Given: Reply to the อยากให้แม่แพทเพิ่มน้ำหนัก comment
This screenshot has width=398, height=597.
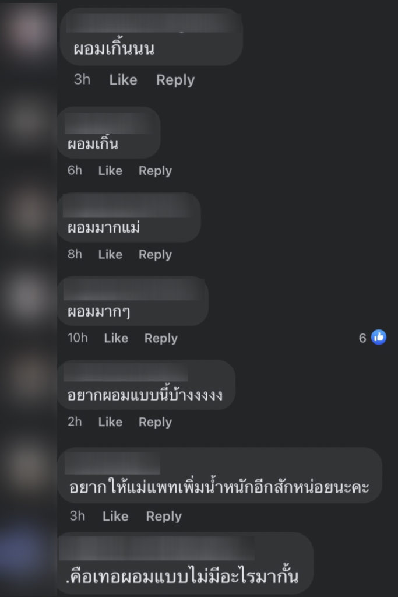Looking at the screenshot, I should (164, 517).
